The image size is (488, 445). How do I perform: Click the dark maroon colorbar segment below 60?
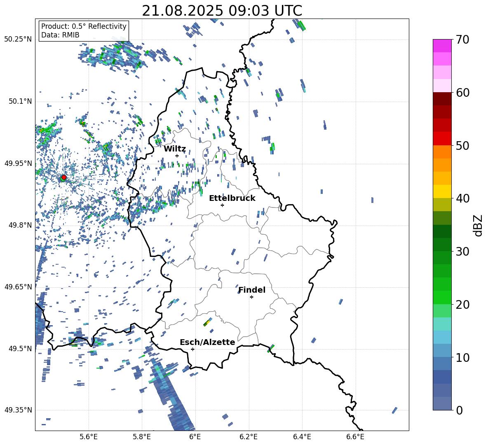[x=442, y=99]
